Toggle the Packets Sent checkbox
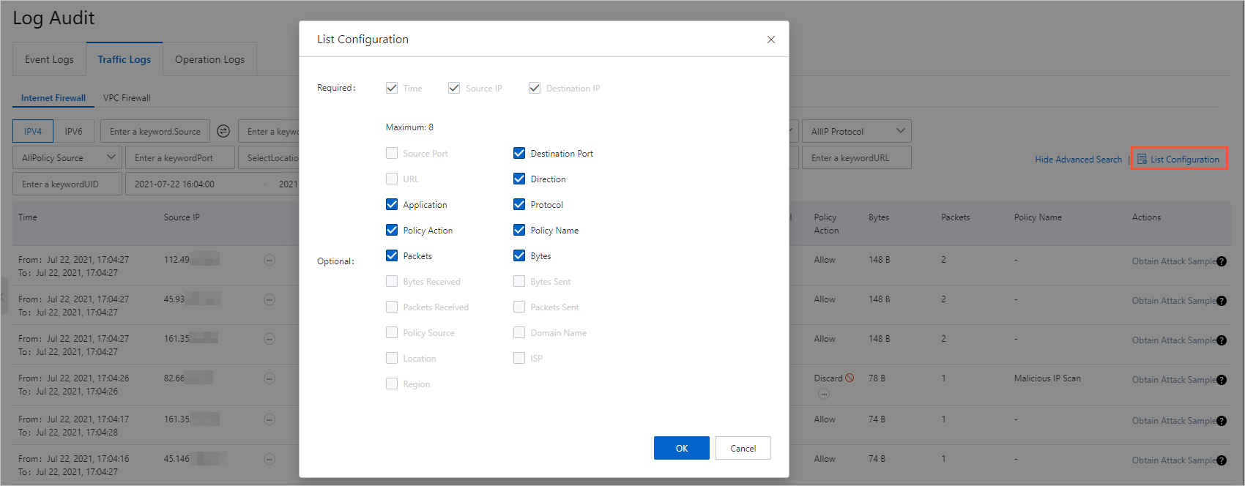Screen dimensions: 1245x486 [x=519, y=307]
